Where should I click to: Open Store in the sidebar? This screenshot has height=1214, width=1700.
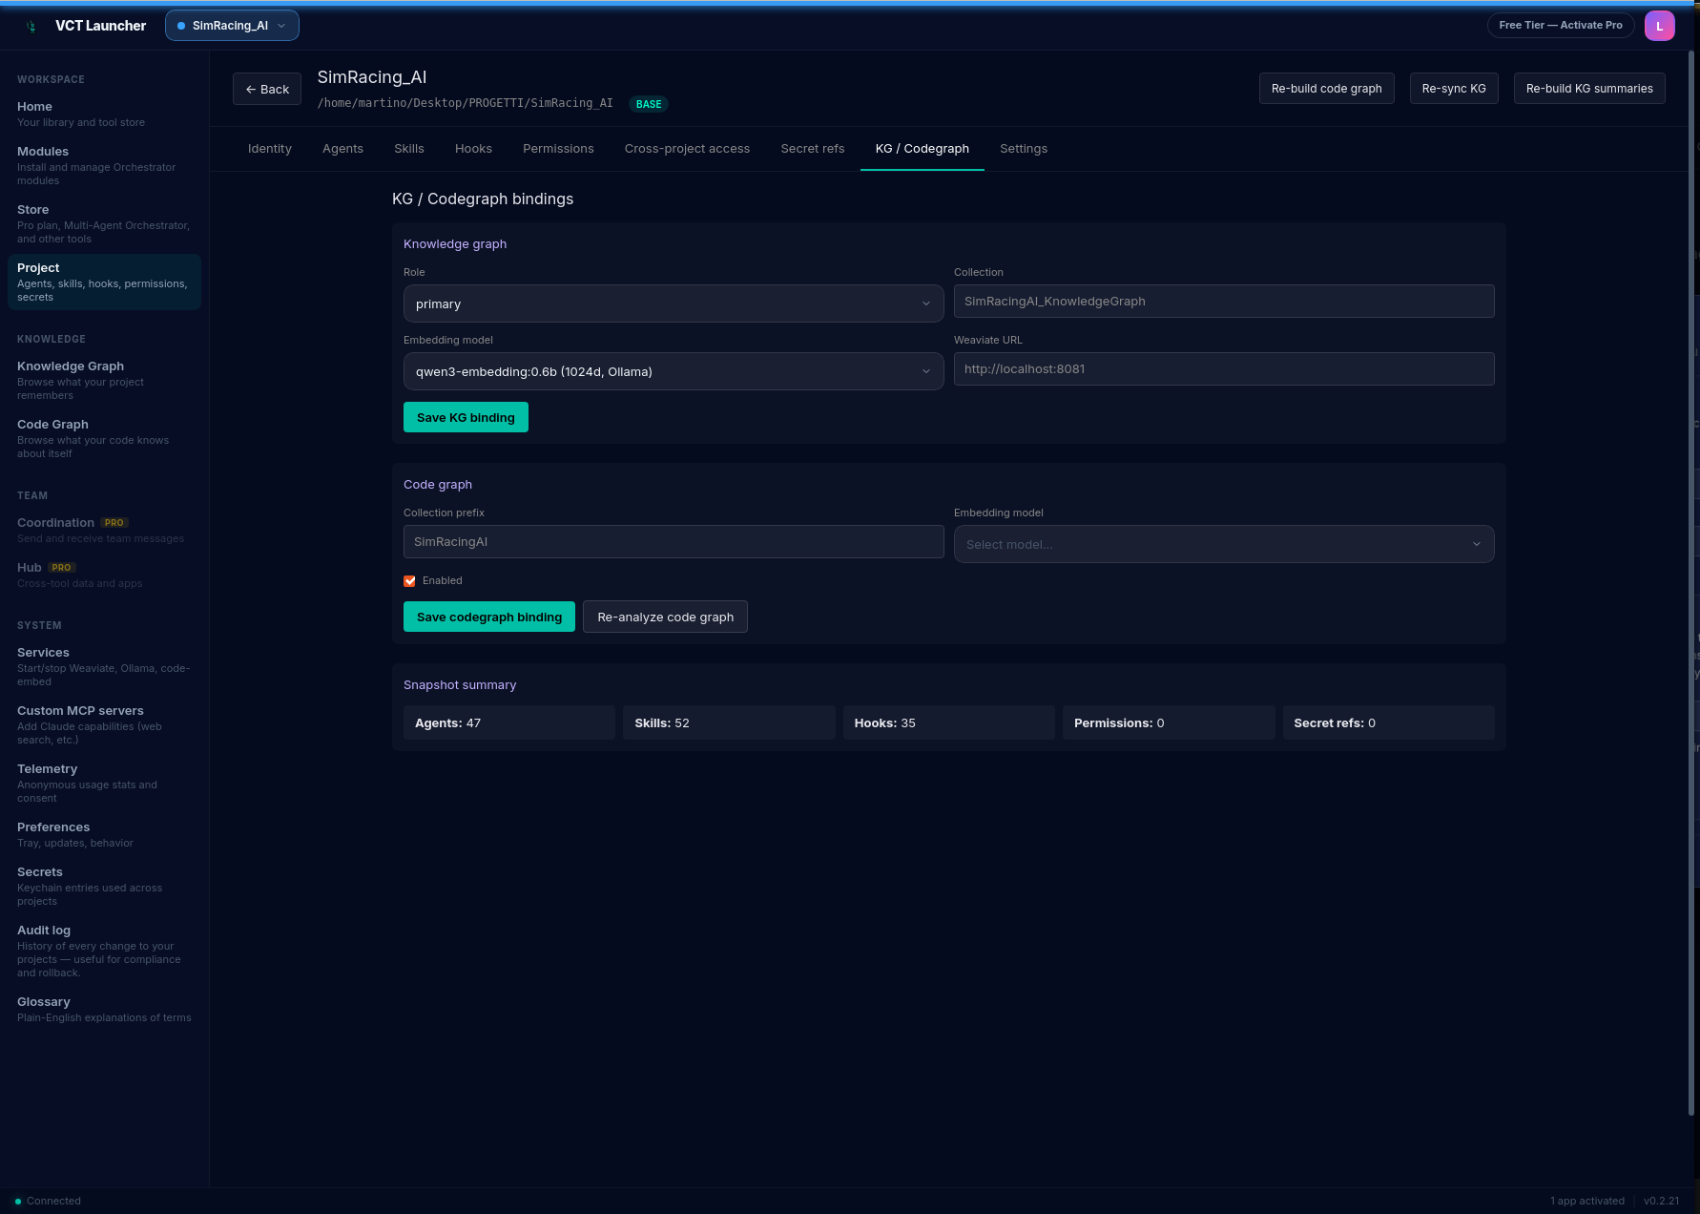[104, 223]
